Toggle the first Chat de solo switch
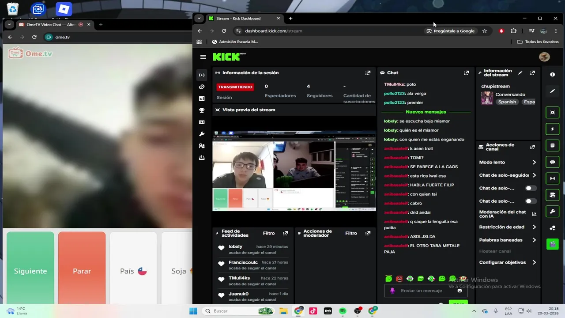The width and height of the screenshot is (565, 318). click(x=531, y=188)
